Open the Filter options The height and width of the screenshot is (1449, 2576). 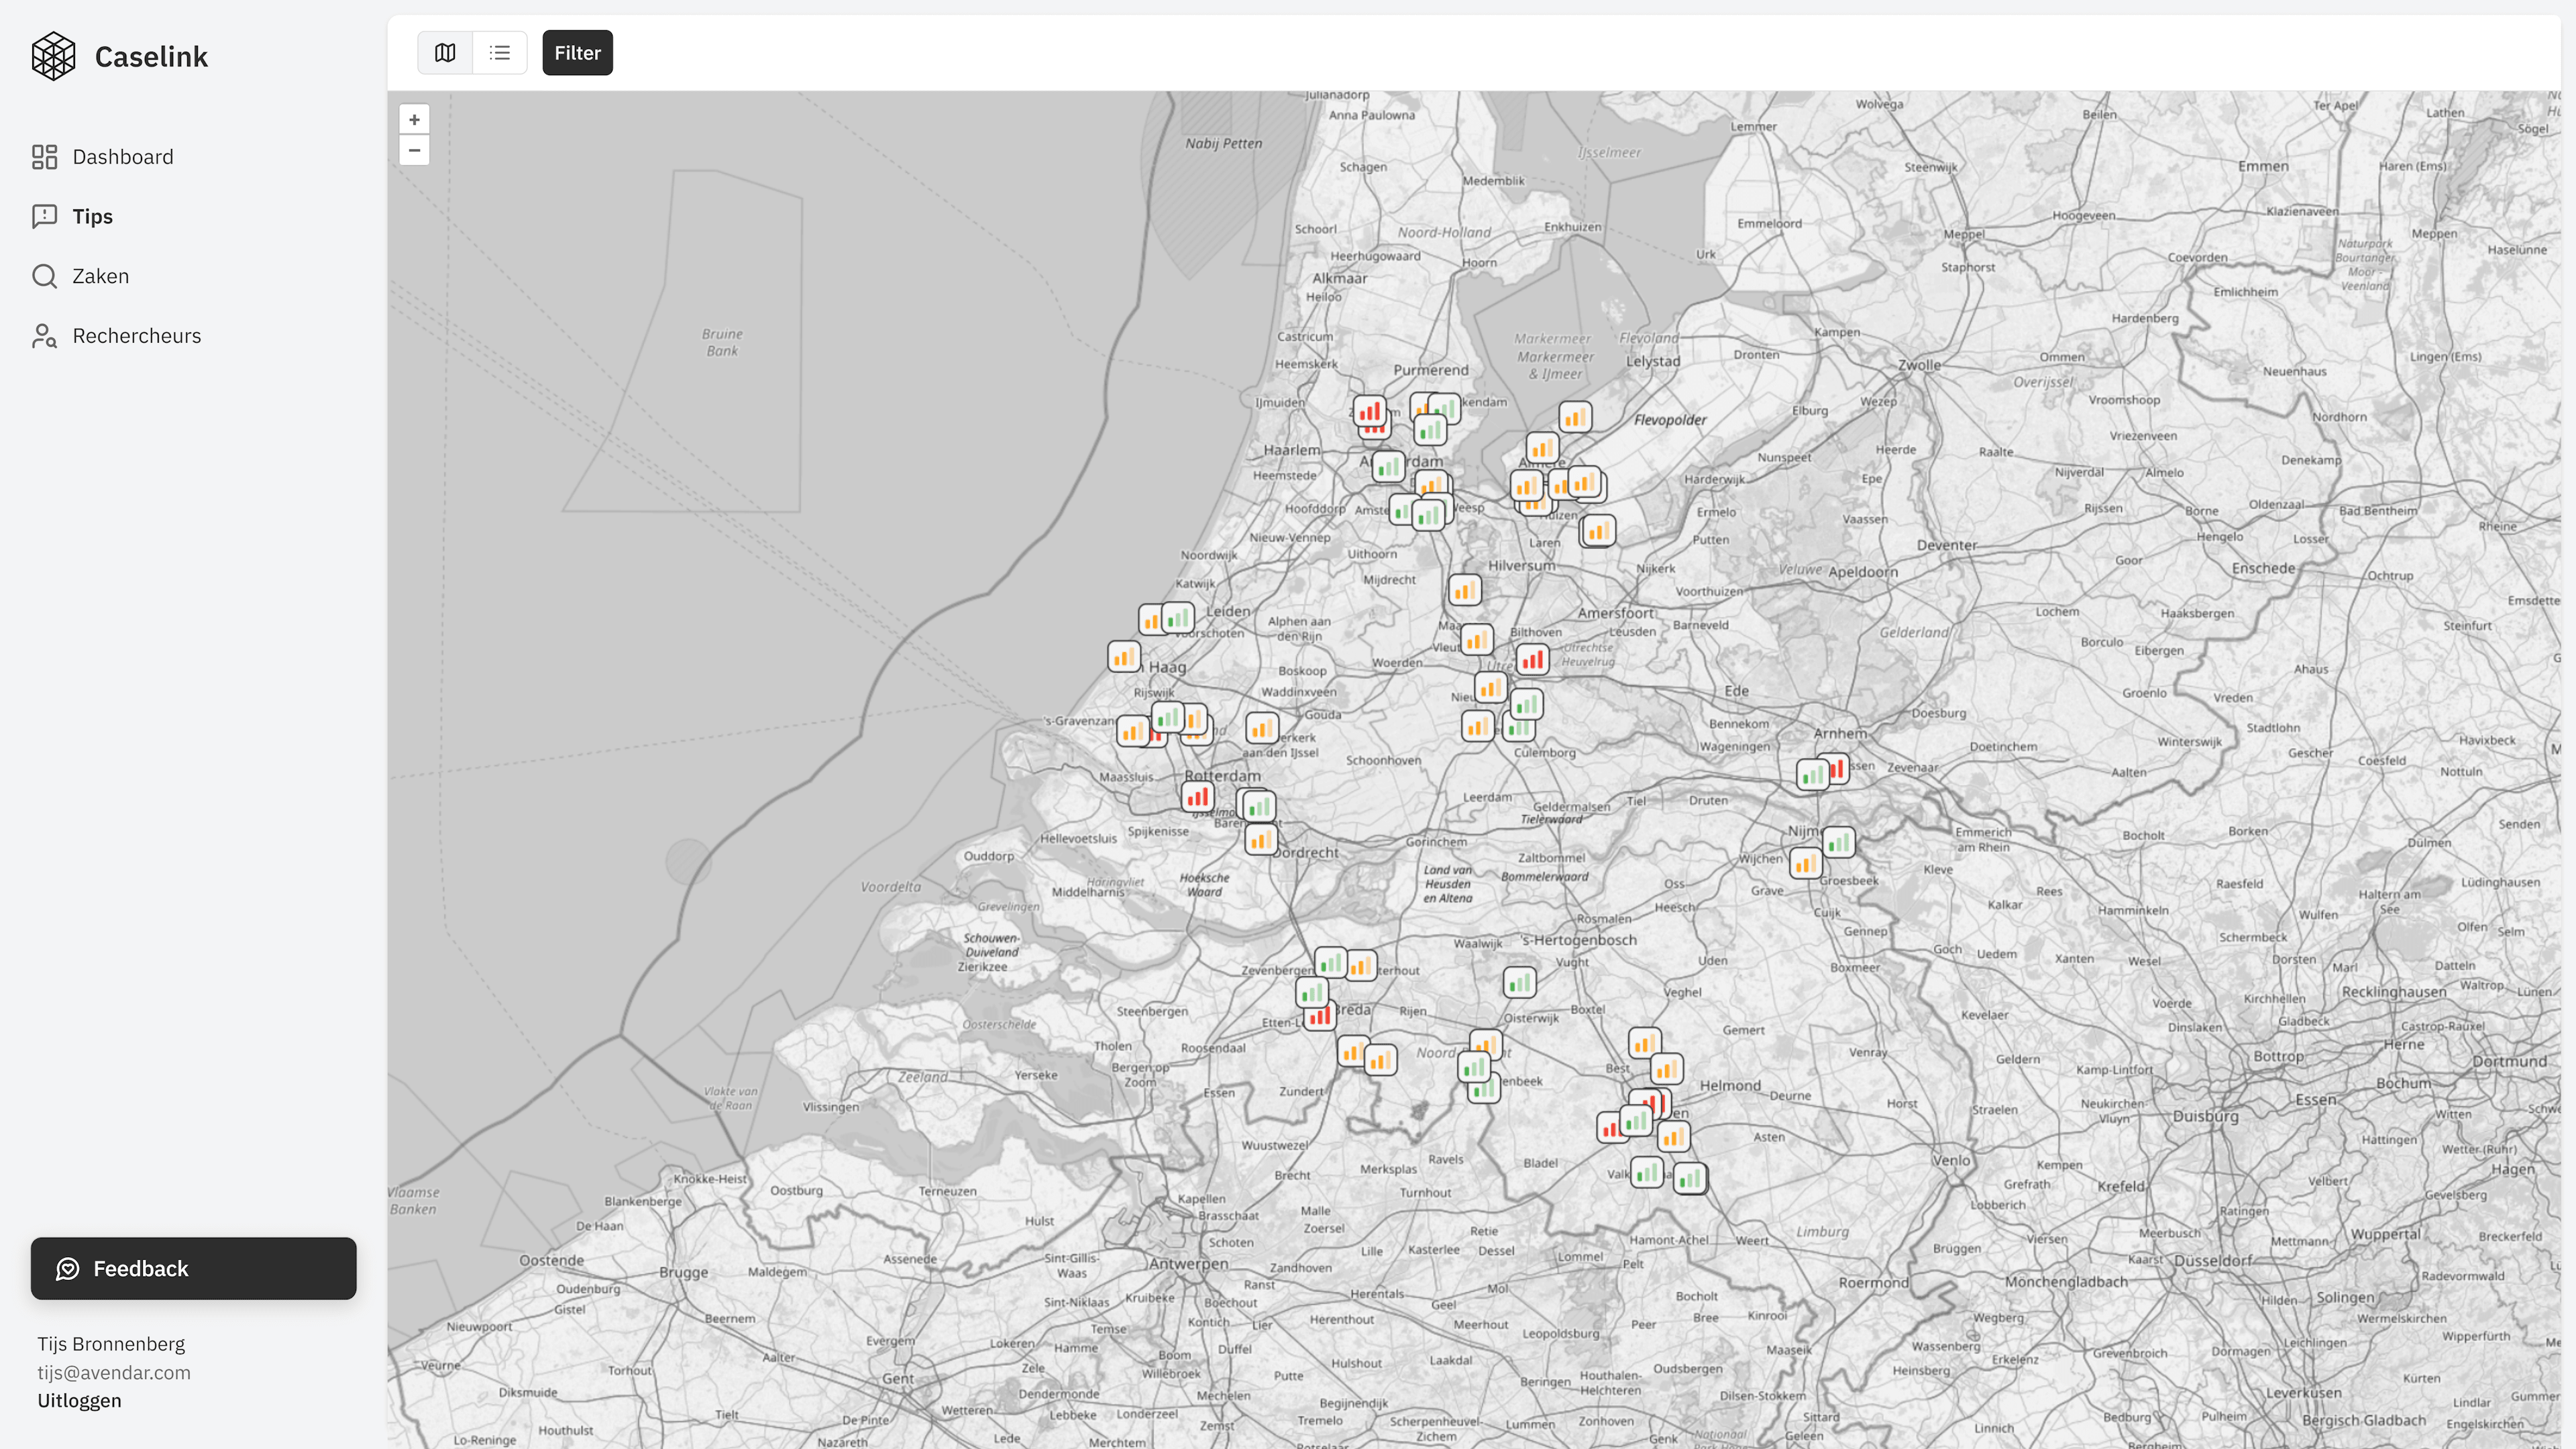(577, 53)
